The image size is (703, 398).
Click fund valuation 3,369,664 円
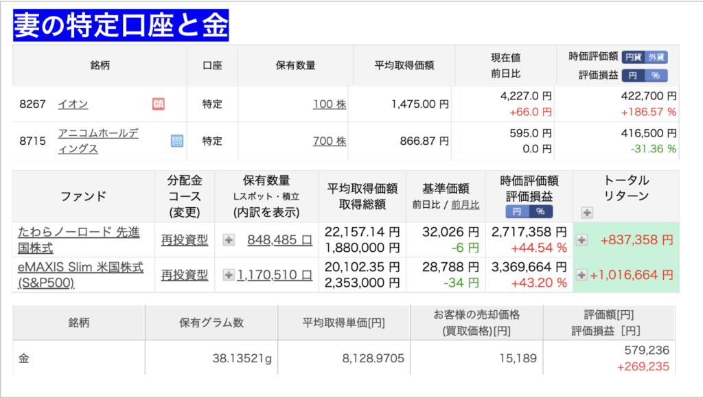(529, 267)
